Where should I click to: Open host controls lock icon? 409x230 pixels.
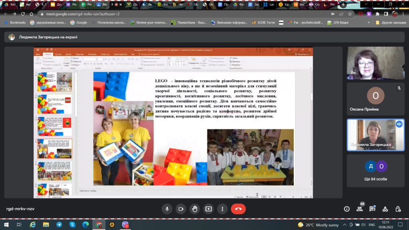click(398, 209)
